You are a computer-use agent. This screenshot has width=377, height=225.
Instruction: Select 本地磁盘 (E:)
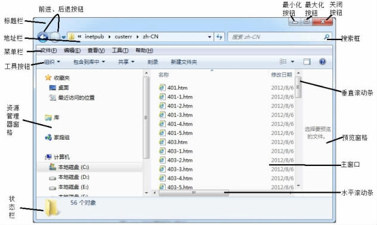pos(73,187)
